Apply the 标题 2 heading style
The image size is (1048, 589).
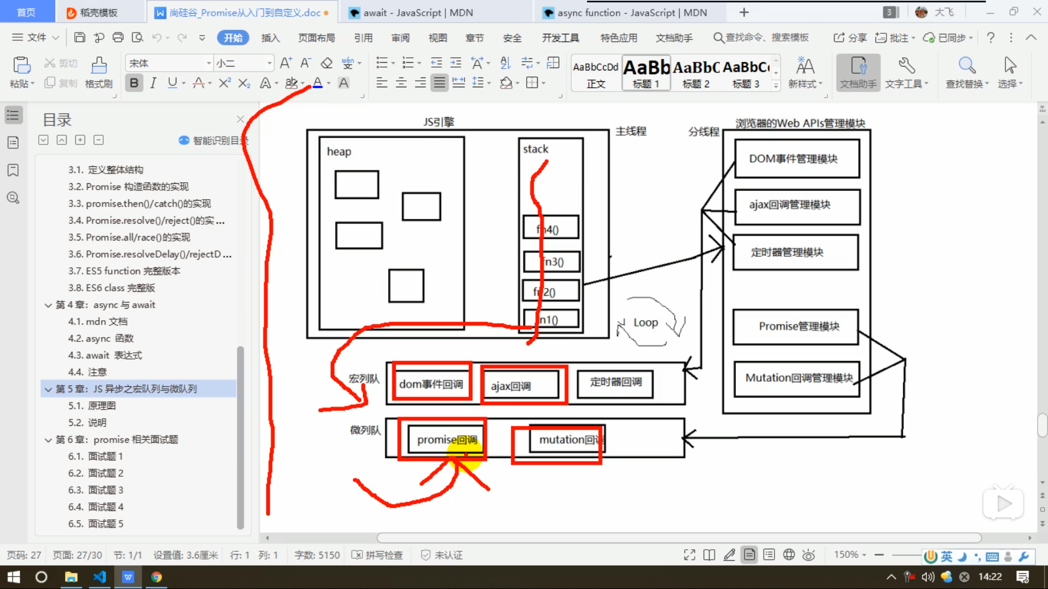click(696, 73)
